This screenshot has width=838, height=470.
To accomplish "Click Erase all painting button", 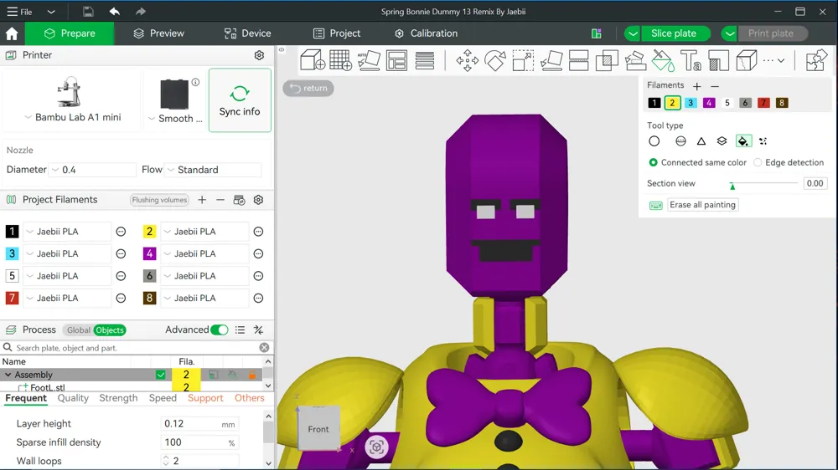I will [703, 205].
